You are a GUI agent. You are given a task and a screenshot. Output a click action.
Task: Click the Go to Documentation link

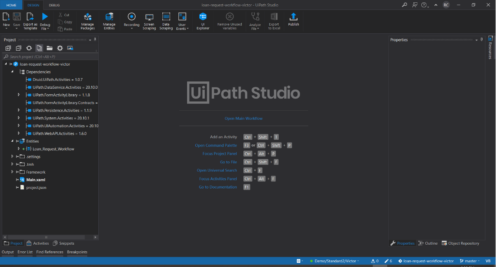(218, 187)
